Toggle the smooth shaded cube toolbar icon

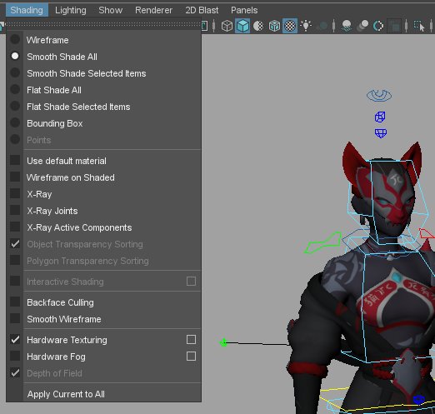pyautogui.click(x=242, y=26)
